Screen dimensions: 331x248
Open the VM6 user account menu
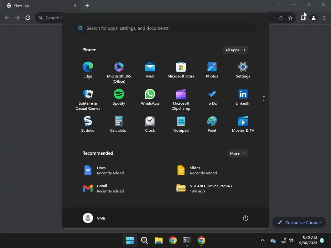coord(94,218)
